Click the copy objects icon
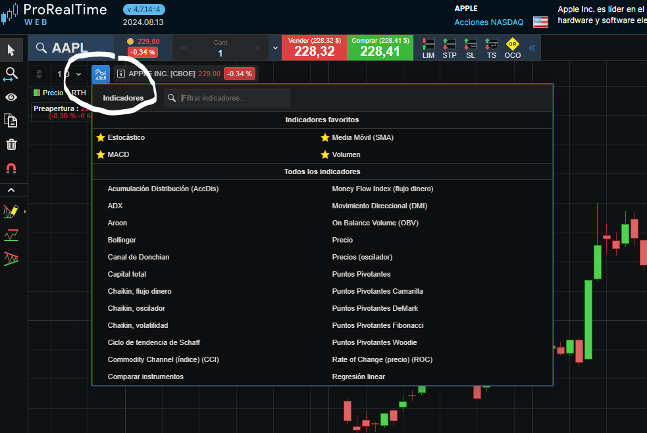The height and width of the screenshot is (433, 647). (11, 120)
